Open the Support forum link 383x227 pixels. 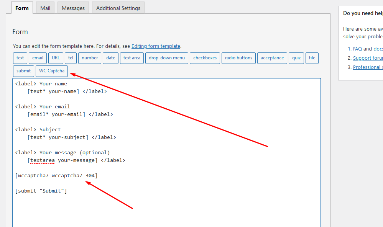(x=368, y=58)
